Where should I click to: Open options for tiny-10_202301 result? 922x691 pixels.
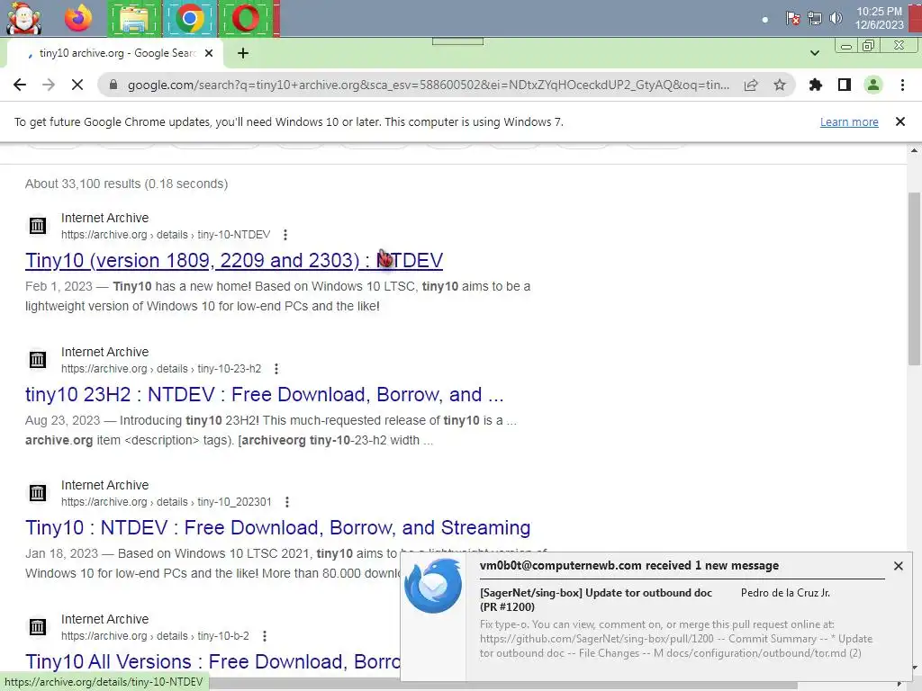click(x=287, y=502)
